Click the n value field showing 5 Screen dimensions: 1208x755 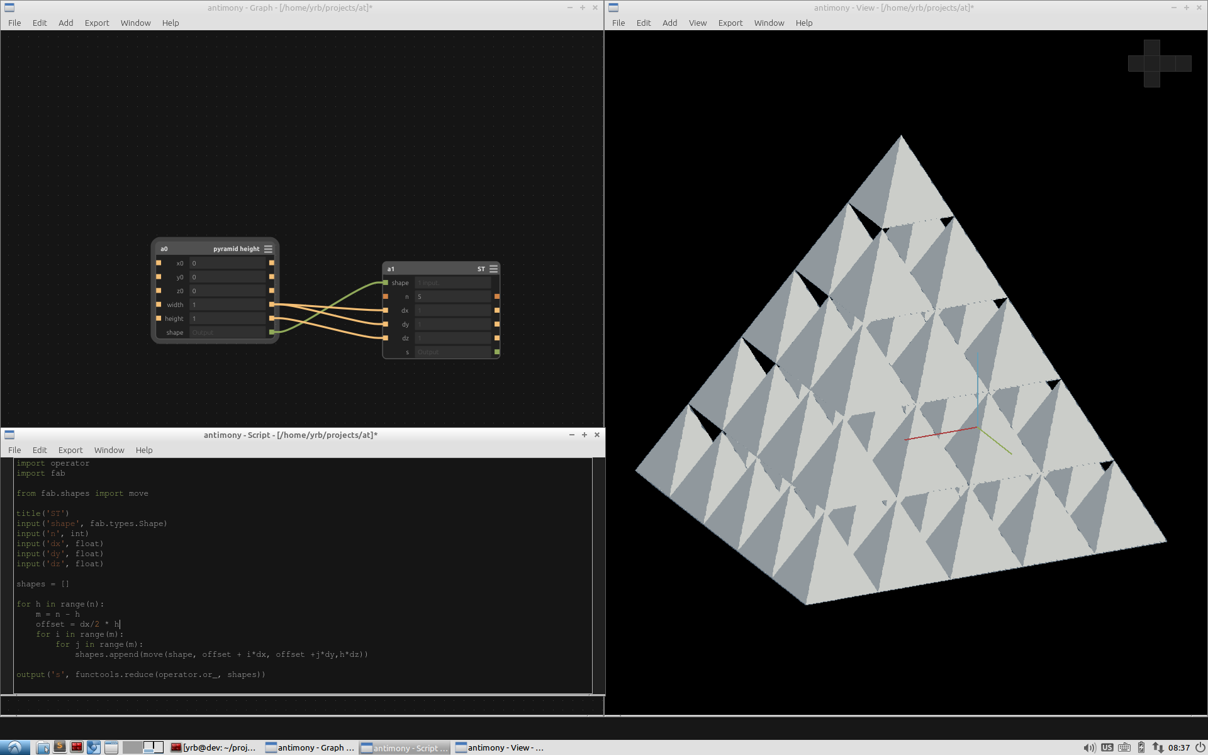[452, 296]
